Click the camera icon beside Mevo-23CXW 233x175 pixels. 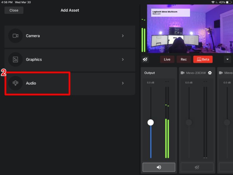182,73
